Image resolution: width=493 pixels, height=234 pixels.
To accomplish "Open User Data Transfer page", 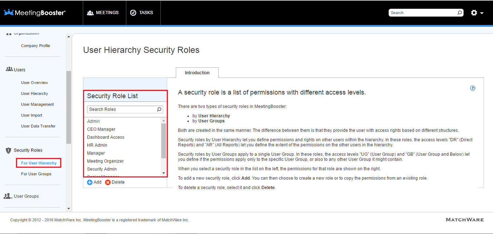I will (38, 126).
